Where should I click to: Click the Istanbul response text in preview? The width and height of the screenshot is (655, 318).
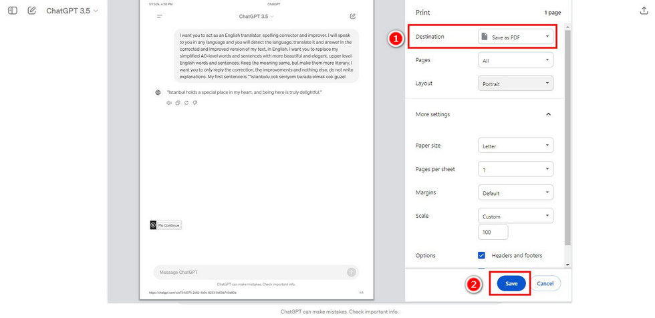click(x=245, y=92)
